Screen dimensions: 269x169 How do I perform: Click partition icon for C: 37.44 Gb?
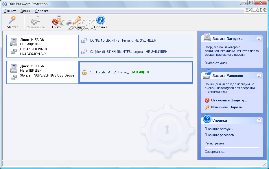(x=84, y=52)
